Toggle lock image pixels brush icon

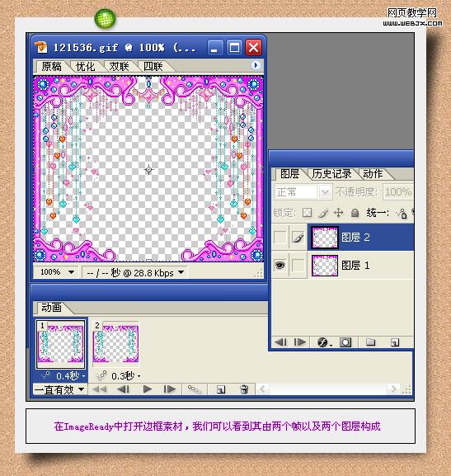[323, 213]
